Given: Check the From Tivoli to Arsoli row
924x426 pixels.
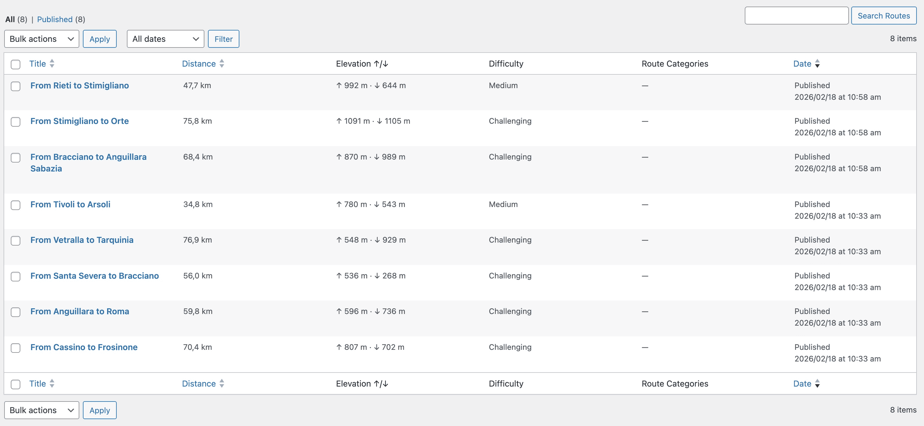Looking at the screenshot, I should click(16, 205).
